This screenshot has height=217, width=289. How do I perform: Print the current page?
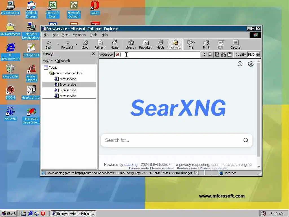(x=206, y=44)
